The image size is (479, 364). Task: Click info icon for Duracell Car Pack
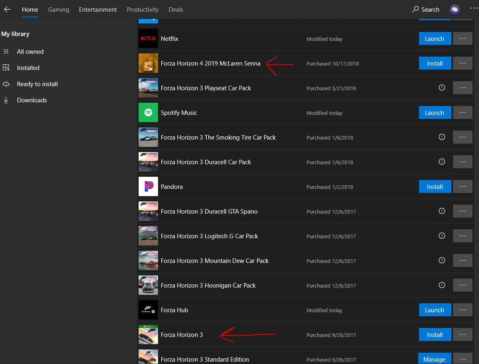[x=442, y=162]
